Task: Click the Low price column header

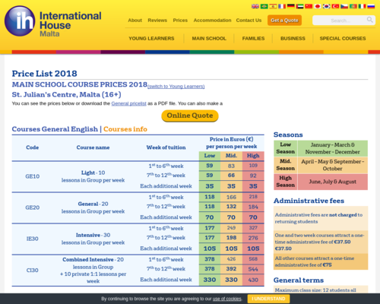Action: (x=210, y=156)
